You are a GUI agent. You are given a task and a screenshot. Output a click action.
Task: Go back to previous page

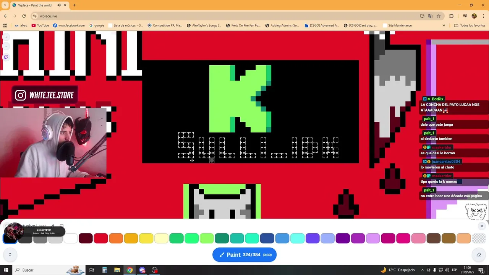point(5,16)
